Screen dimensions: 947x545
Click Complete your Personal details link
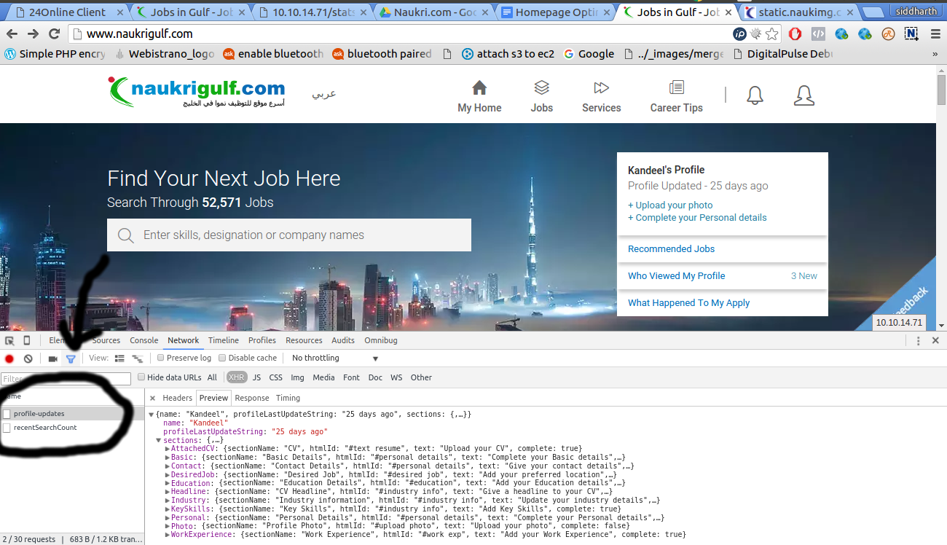697,218
